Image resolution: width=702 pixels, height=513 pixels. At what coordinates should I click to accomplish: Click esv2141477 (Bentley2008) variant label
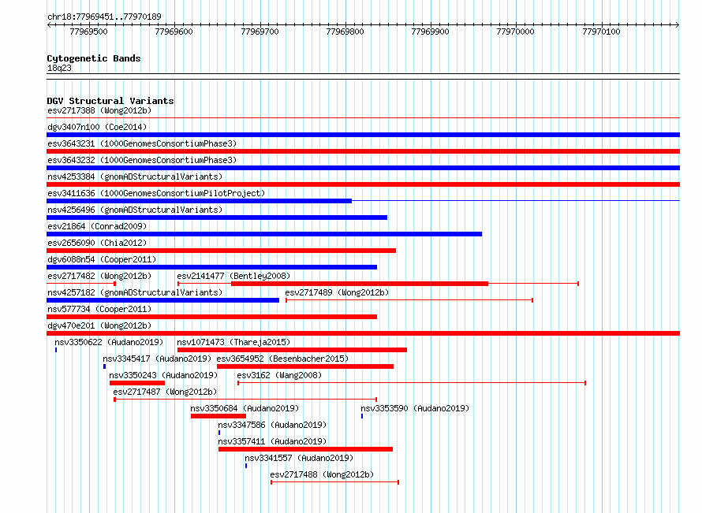233,276
